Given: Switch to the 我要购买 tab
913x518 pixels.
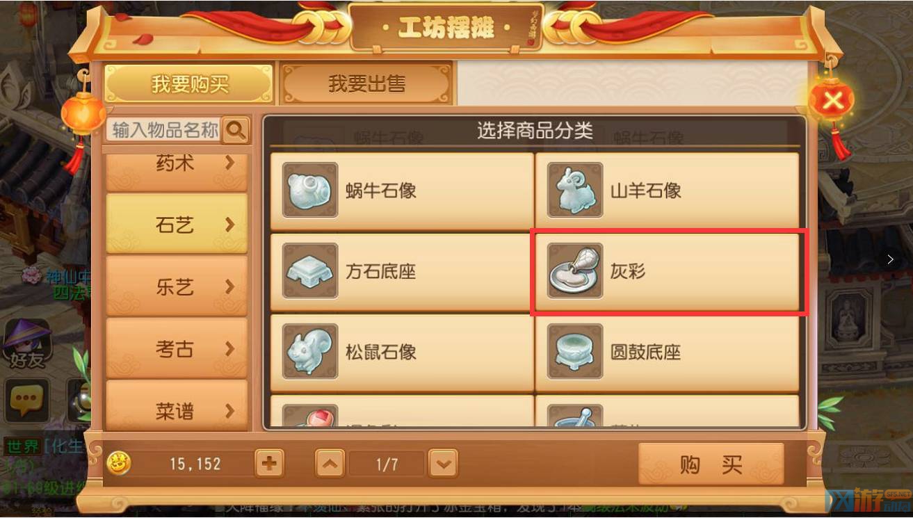Looking at the screenshot, I should point(189,84).
